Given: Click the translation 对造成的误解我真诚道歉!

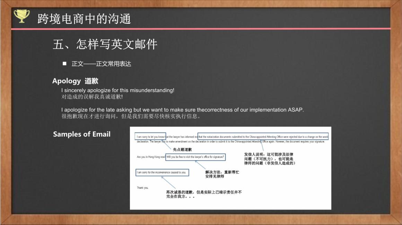Looking at the screenshot, I should (92, 97).
